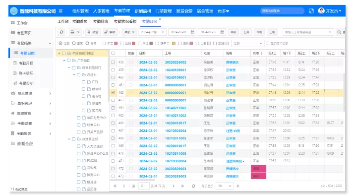Click the pink 旷工 color swatch

(116, 43)
